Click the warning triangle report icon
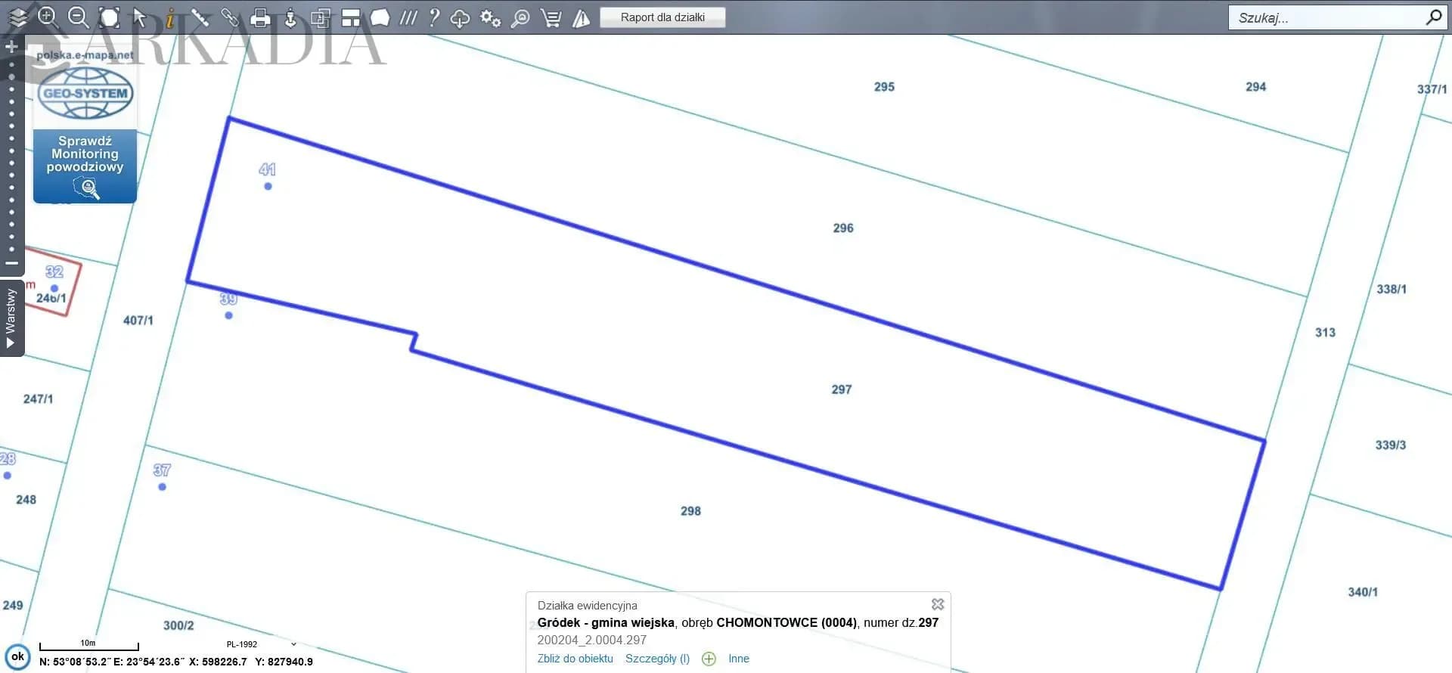 pos(581,18)
